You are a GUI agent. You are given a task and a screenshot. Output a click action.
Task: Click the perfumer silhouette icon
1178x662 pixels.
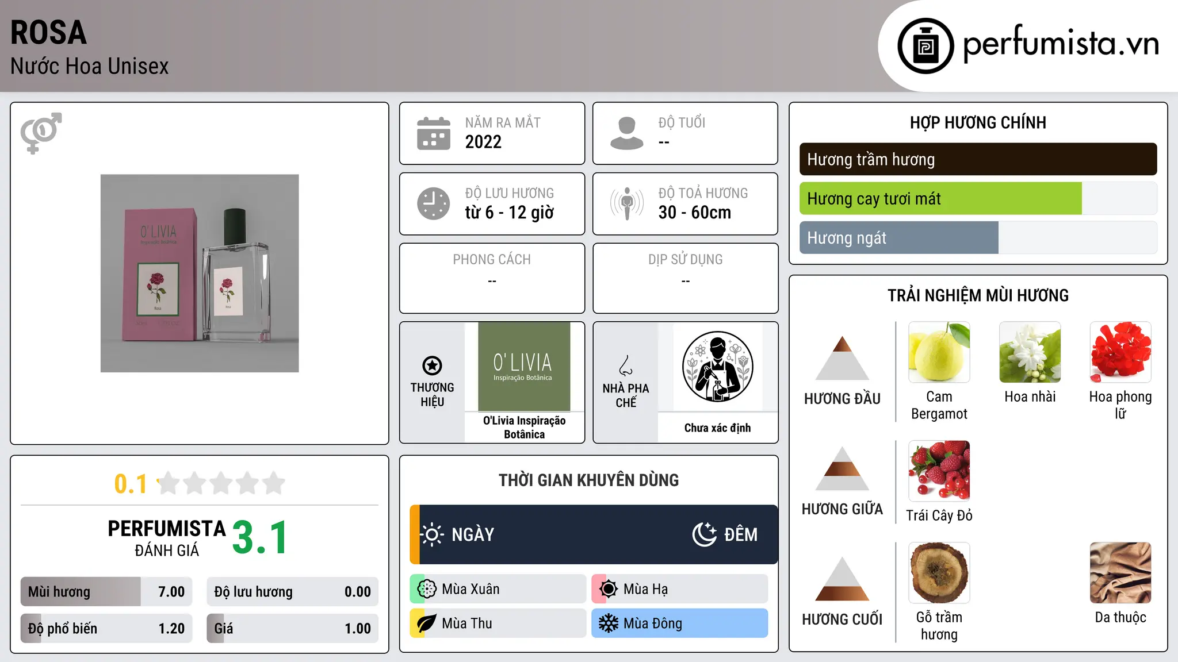[717, 367]
